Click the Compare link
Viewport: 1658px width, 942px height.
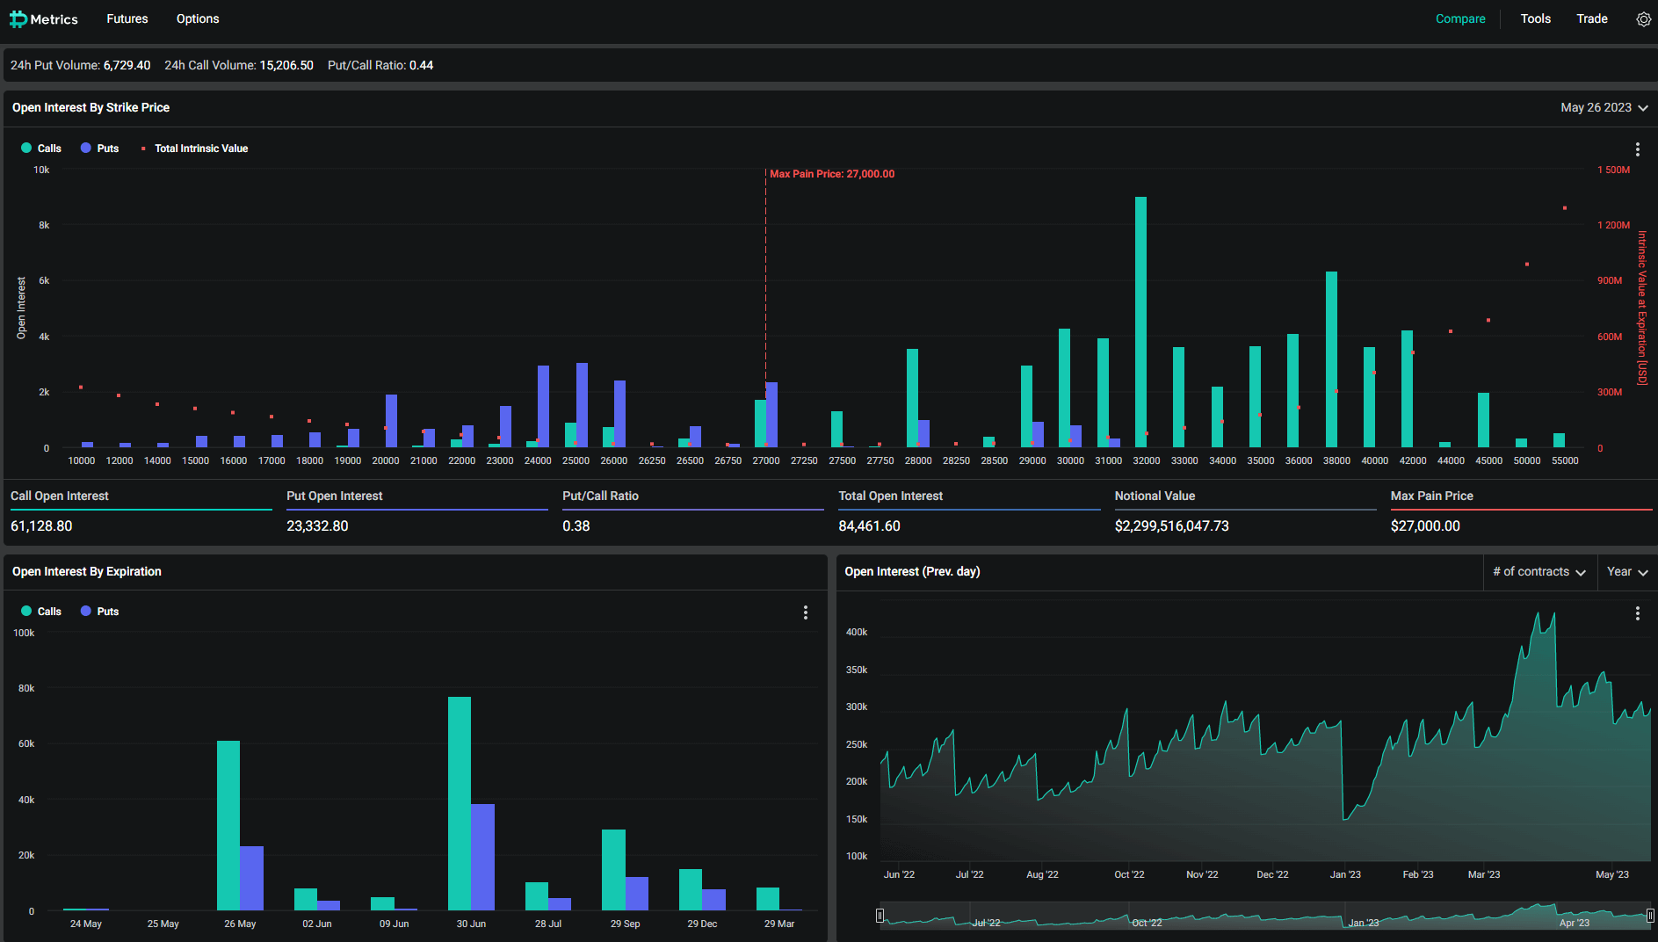pyautogui.click(x=1460, y=18)
